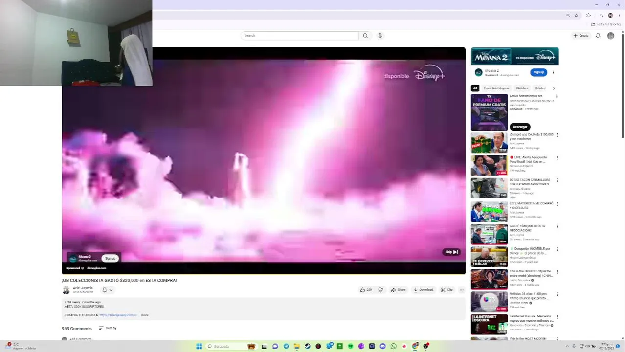625x352 pixels.
Task: Clip the video
Action: [447, 290]
